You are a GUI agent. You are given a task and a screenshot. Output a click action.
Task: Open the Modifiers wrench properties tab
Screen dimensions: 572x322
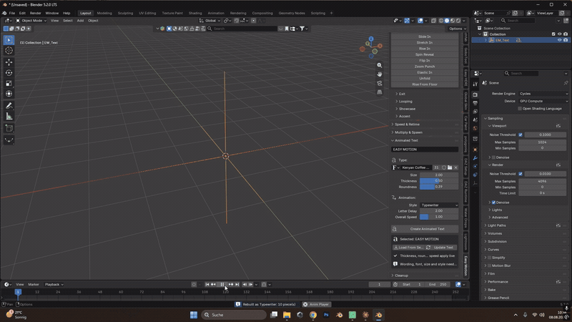[x=475, y=158]
